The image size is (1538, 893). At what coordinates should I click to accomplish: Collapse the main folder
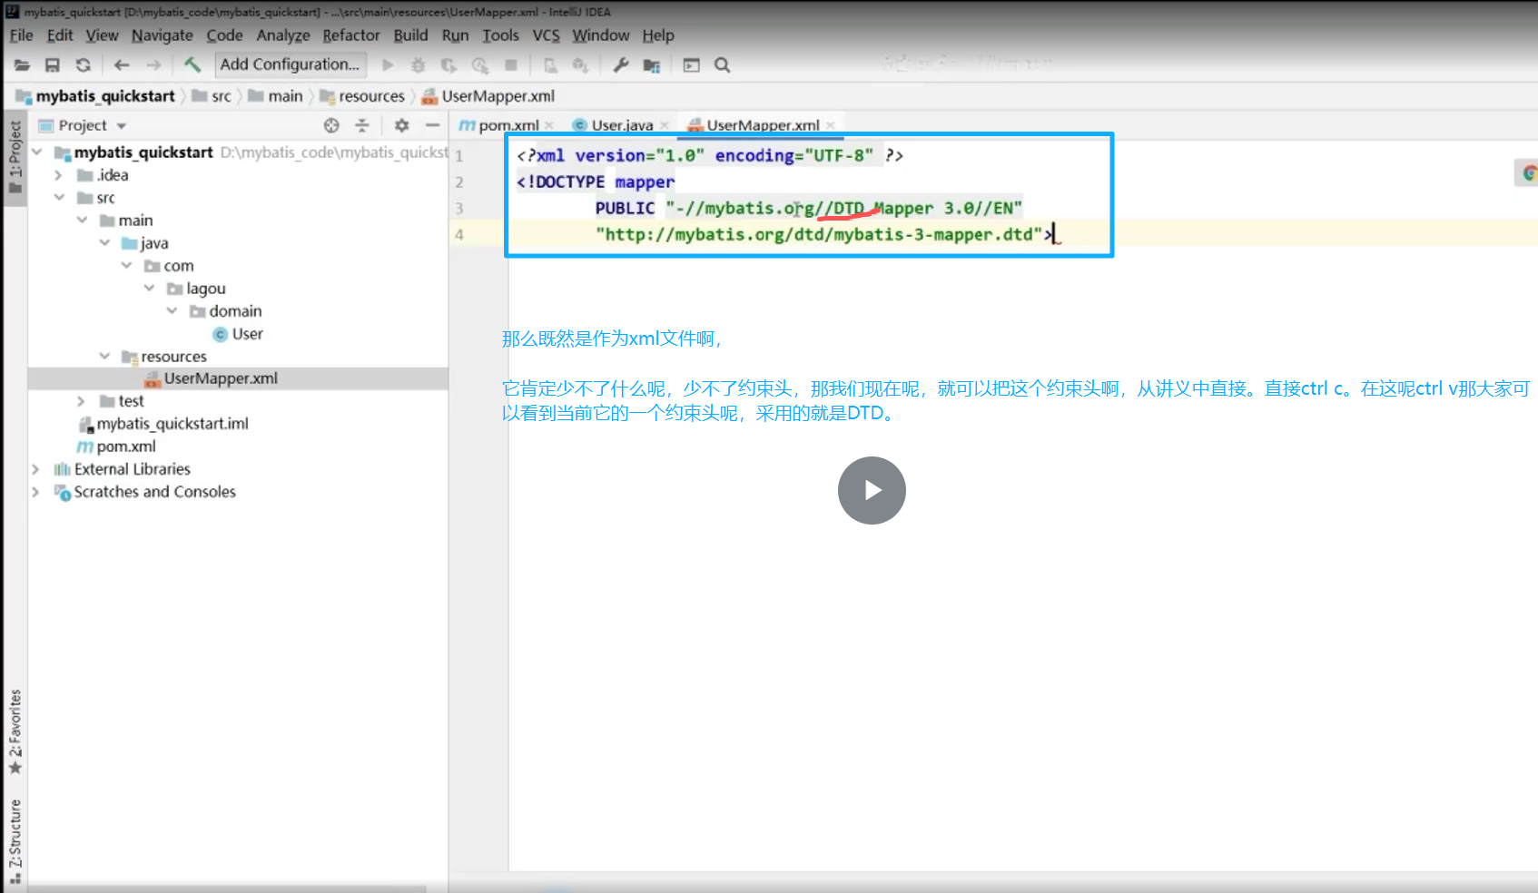coord(82,220)
